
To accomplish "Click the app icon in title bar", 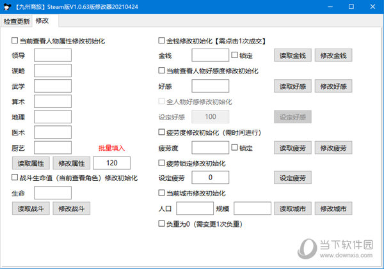I will point(7,6).
